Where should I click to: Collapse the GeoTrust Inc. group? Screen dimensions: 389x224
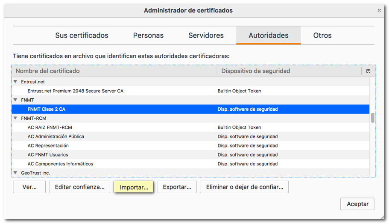(15, 173)
